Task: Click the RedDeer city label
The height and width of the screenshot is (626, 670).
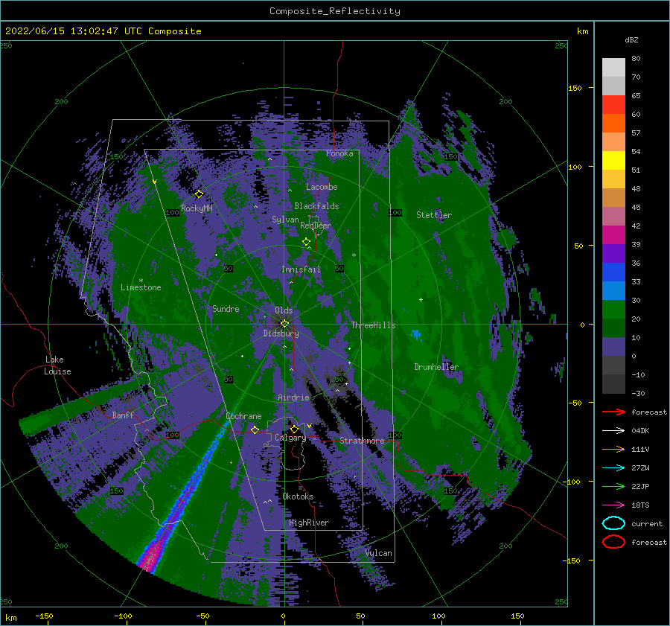Action: tap(316, 226)
